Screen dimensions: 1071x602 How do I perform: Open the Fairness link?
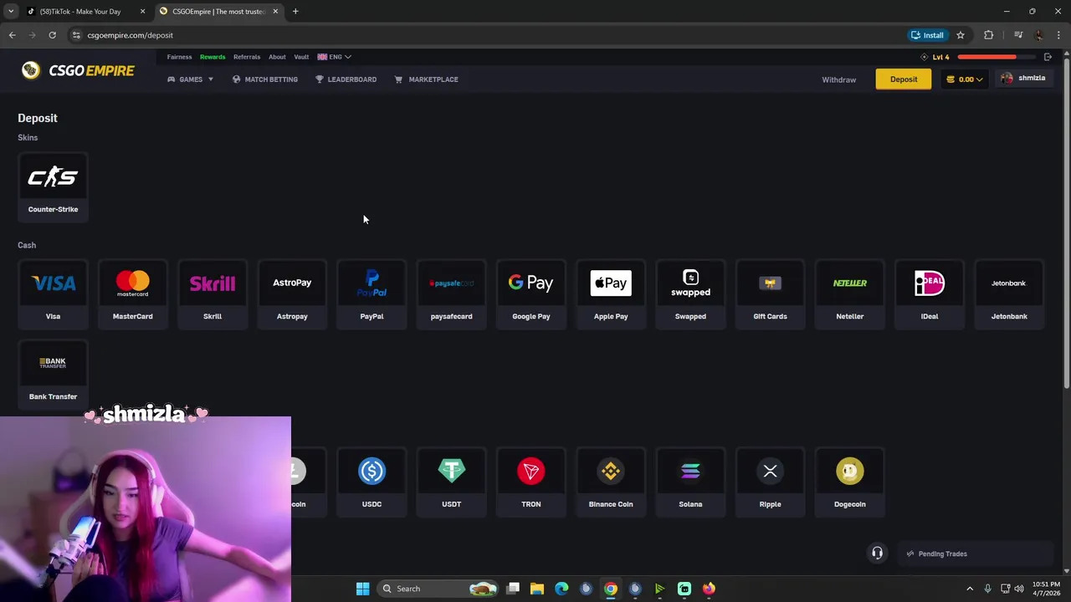(x=179, y=57)
